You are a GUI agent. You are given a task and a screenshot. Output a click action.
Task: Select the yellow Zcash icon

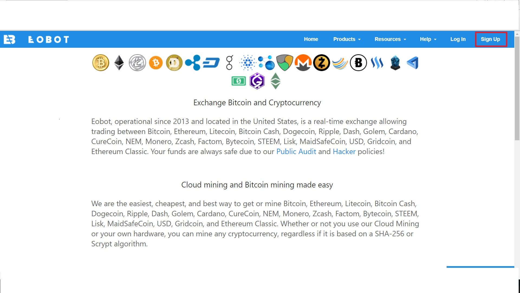(321, 63)
